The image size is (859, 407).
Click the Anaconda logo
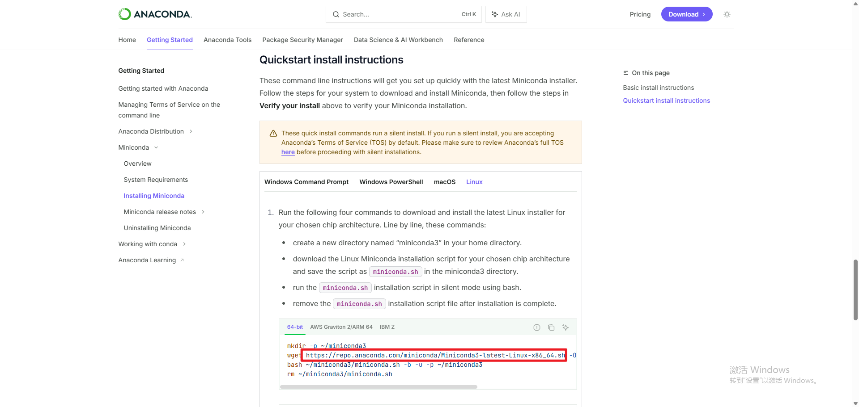pos(154,14)
